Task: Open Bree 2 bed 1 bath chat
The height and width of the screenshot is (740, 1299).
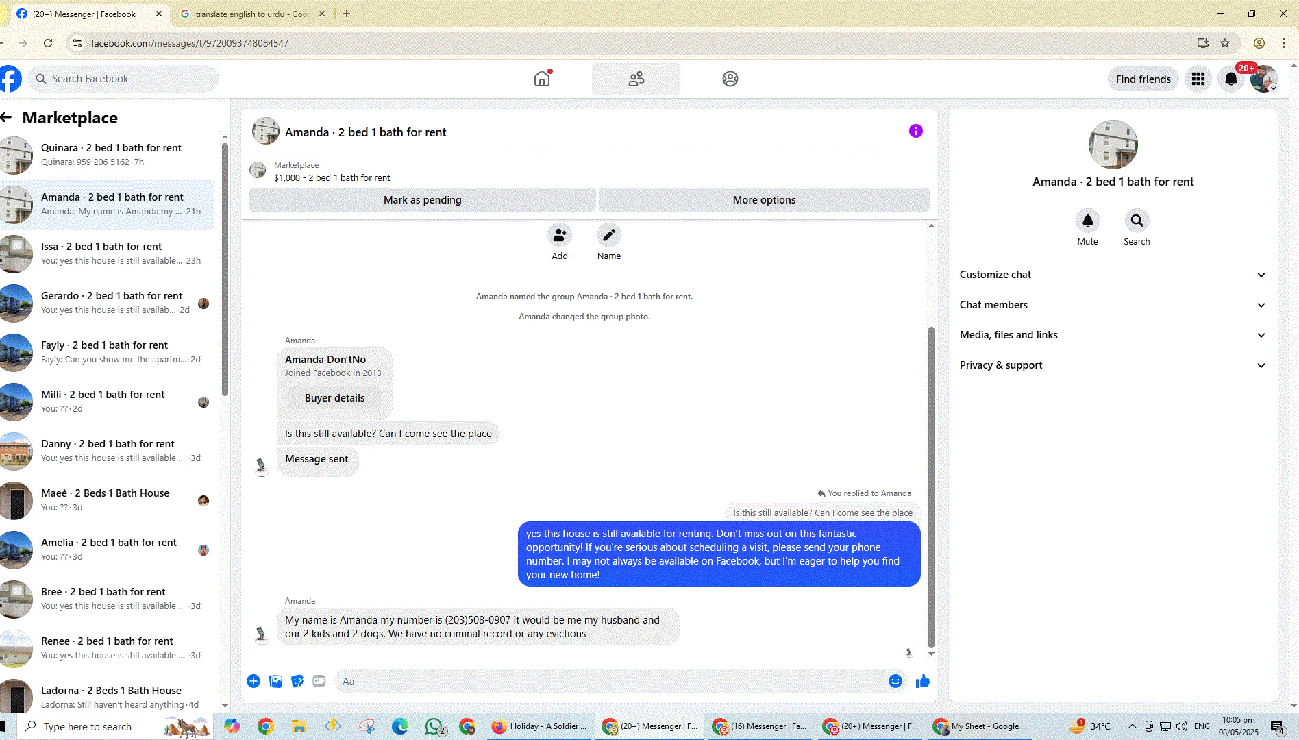Action: coord(108,599)
